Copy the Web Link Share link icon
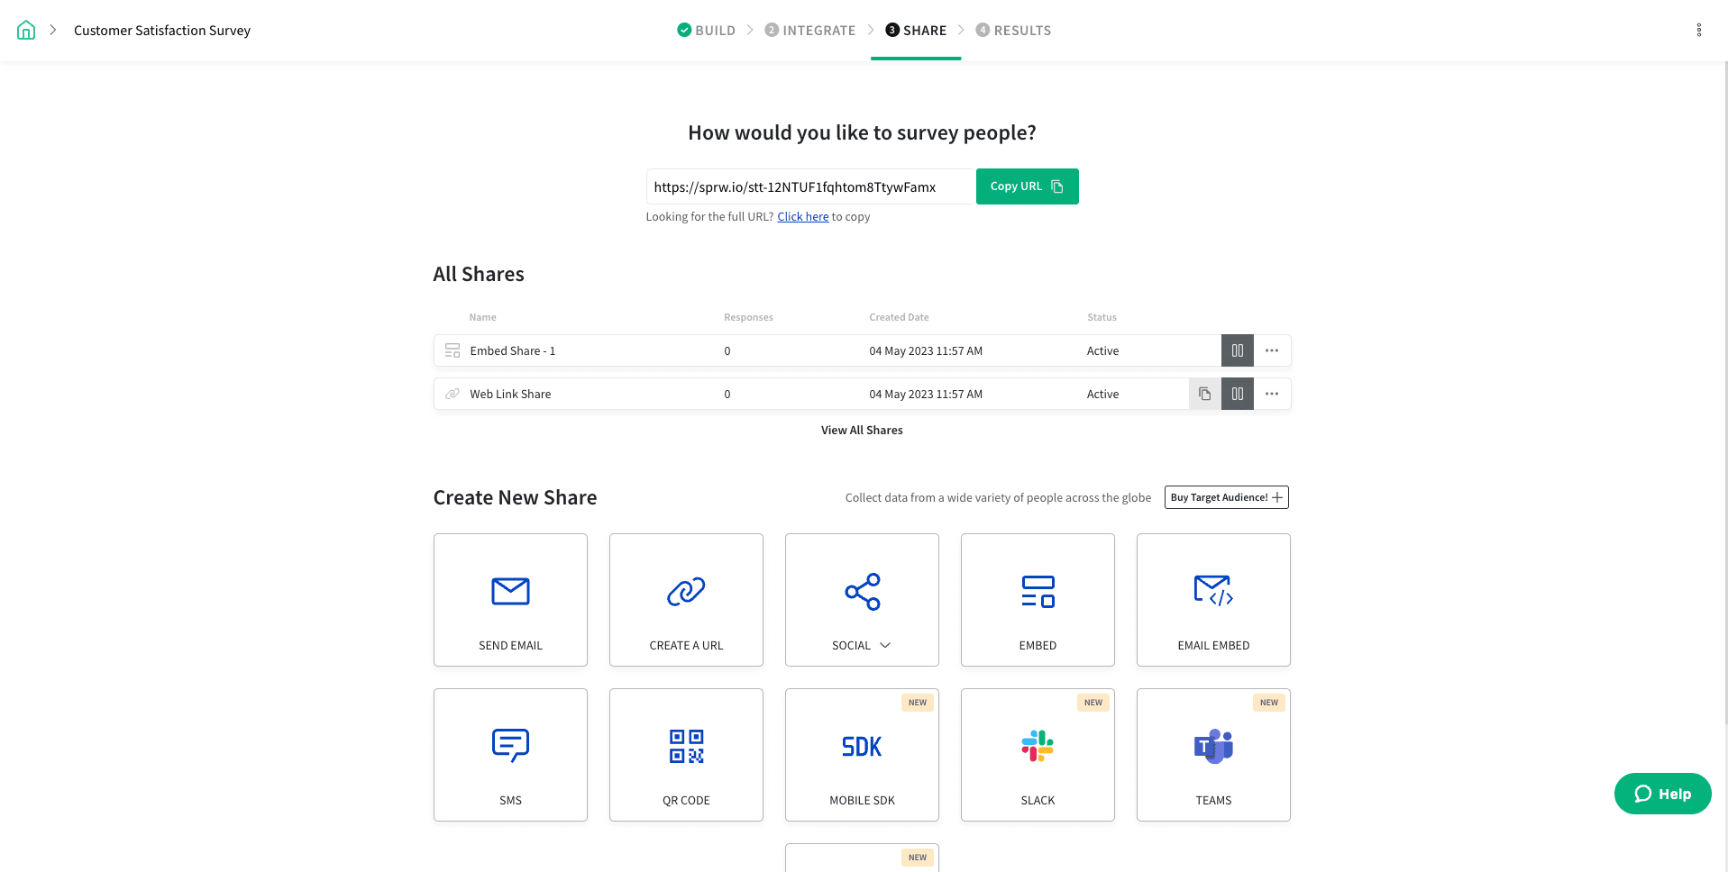 point(1204,394)
